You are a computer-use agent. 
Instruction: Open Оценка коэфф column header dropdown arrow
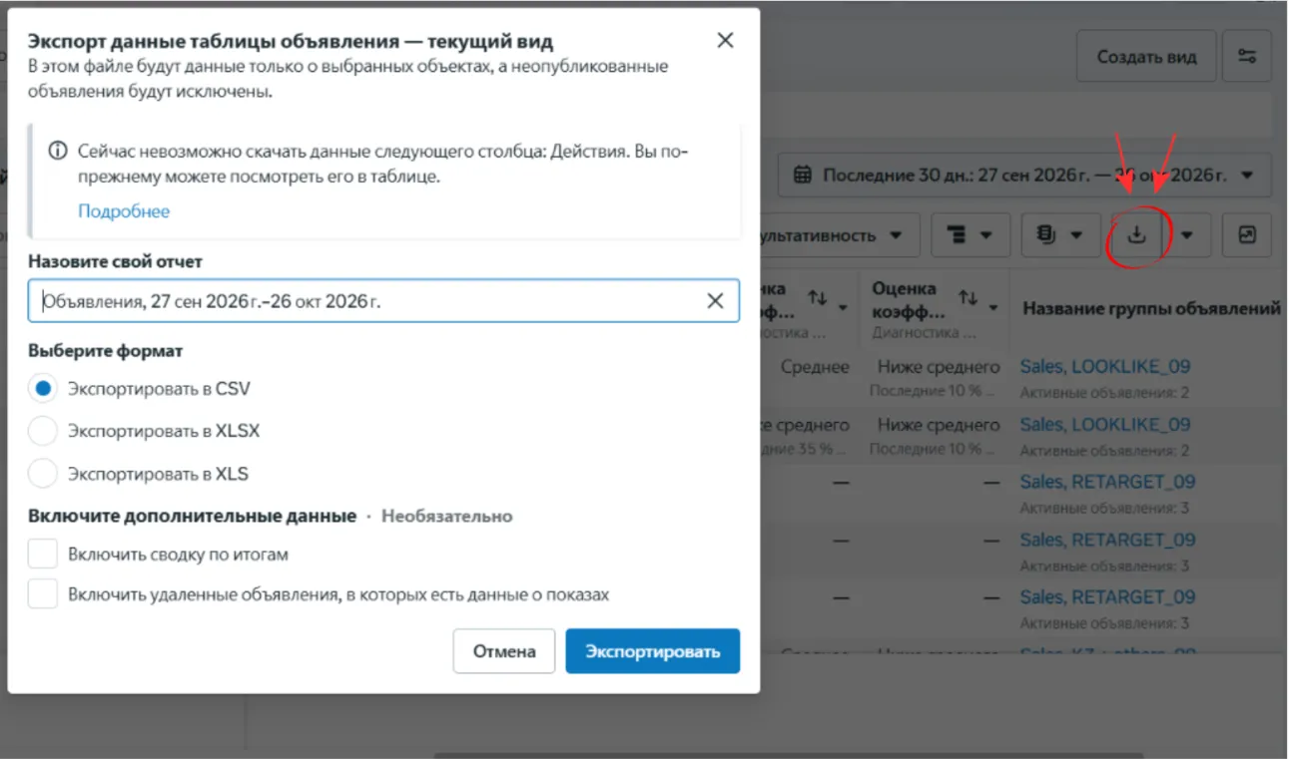(x=993, y=306)
